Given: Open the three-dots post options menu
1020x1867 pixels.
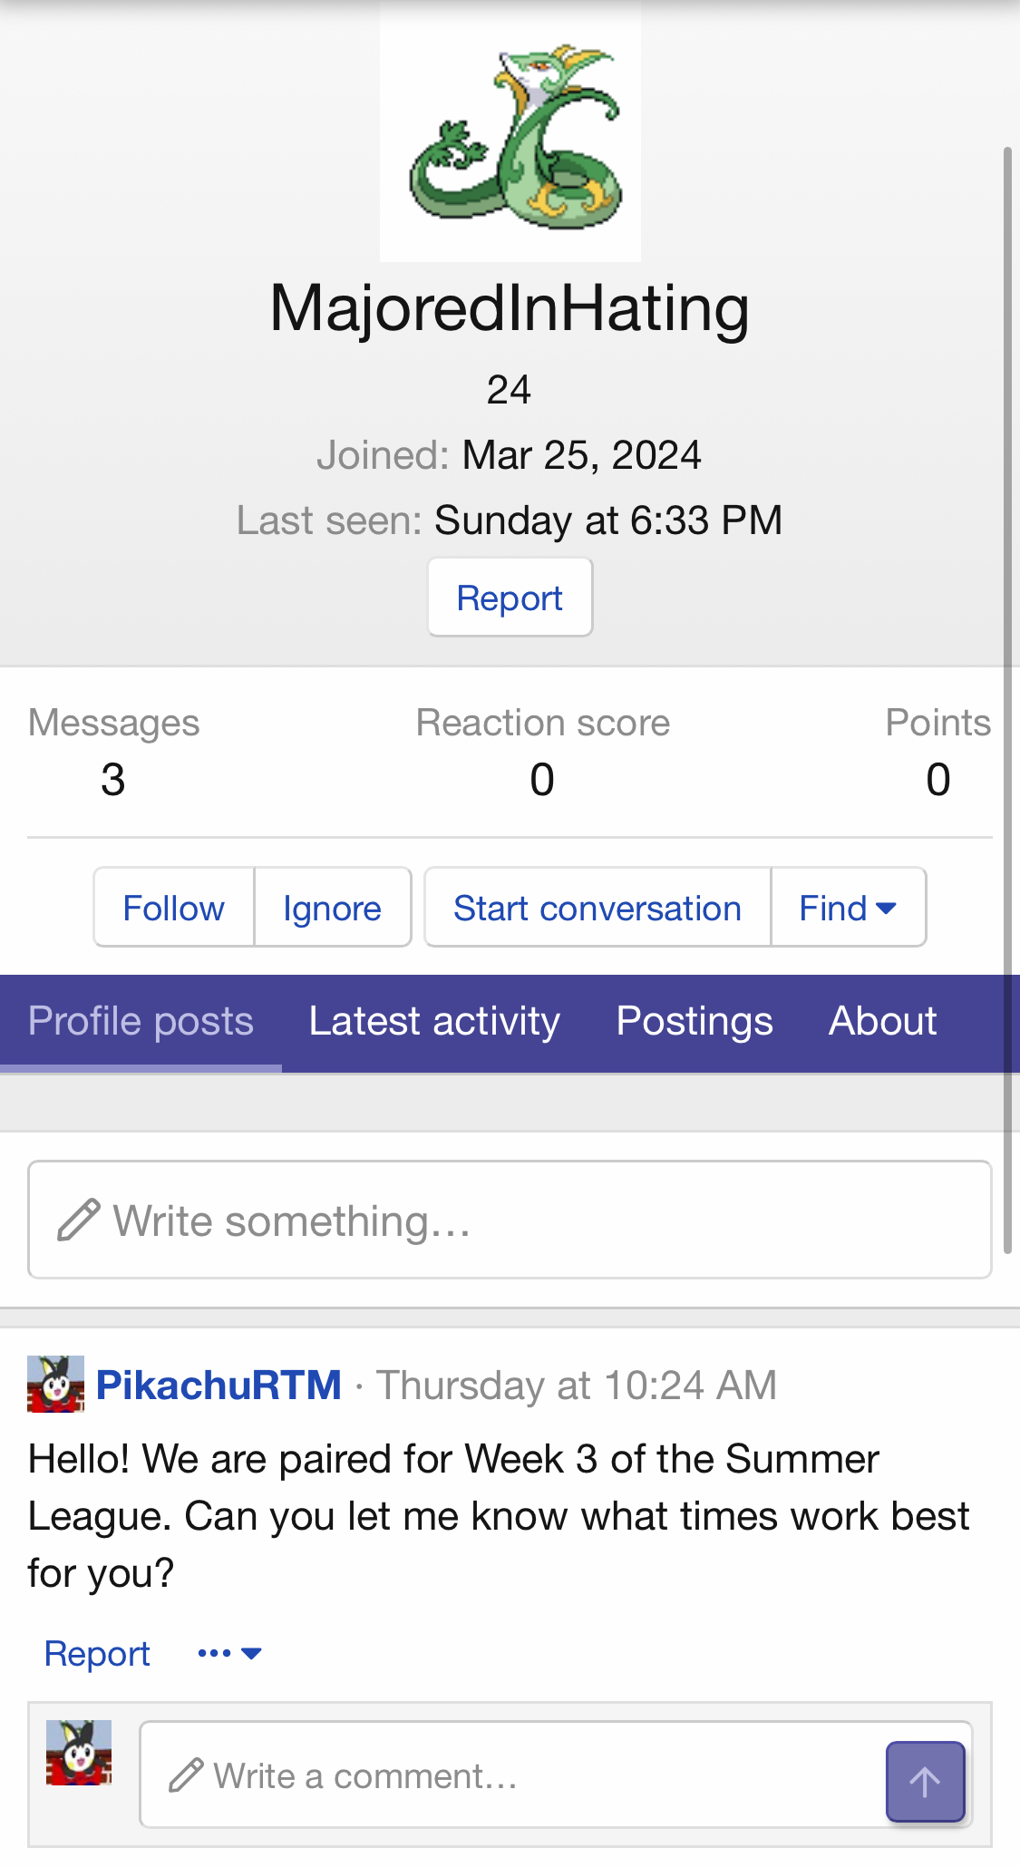Looking at the screenshot, I should (x=228, y=1653).
